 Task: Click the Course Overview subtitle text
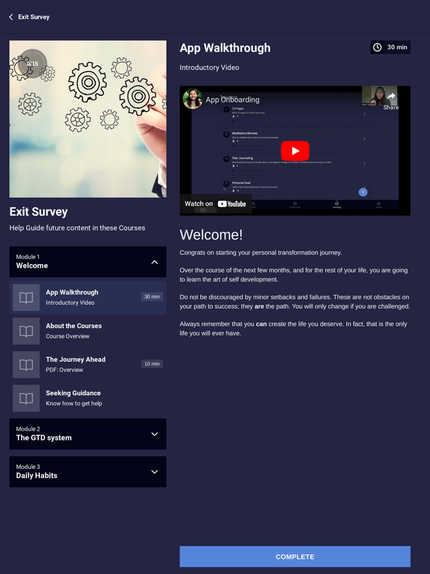coord(68,336)
